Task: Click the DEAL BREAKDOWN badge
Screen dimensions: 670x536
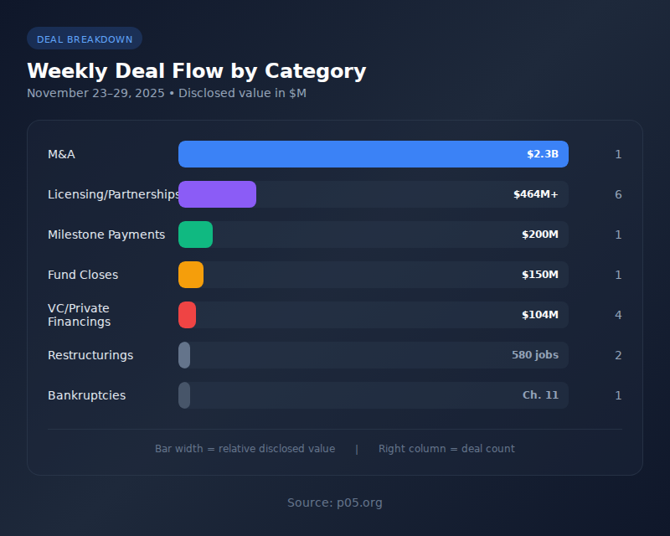Action: tap(85, 39)
